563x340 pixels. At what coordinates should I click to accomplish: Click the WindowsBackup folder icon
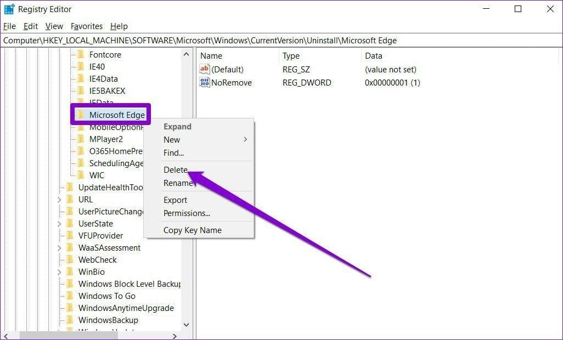70,320
